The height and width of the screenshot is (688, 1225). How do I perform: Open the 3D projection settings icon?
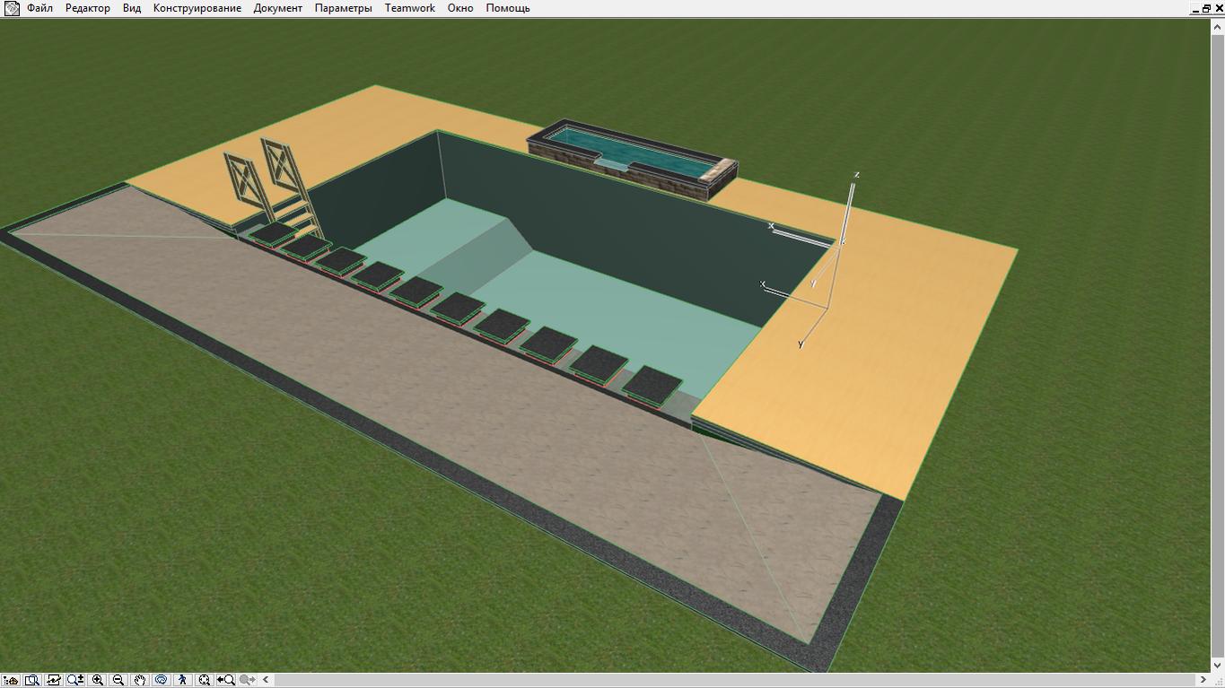[11, 680]
